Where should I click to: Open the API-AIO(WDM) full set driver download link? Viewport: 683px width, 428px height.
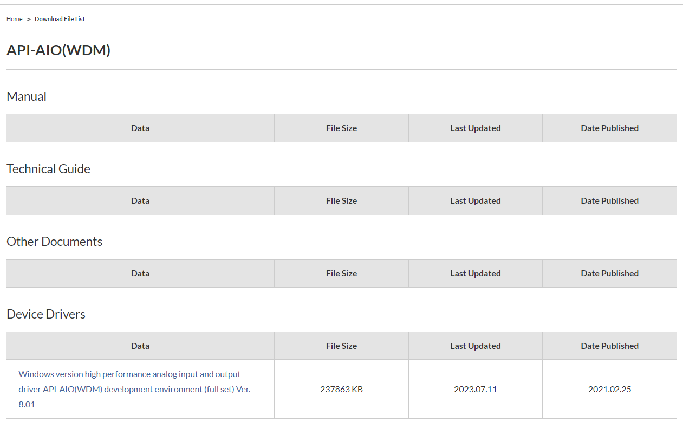(x=134, y=389)
